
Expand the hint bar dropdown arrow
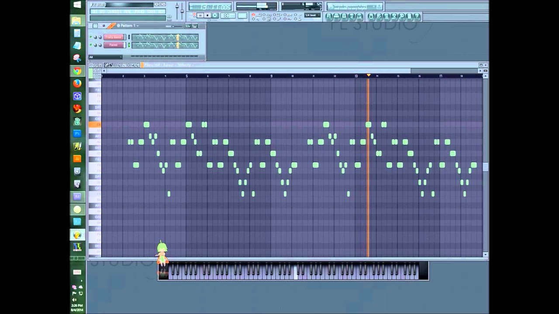click(374, 6)
